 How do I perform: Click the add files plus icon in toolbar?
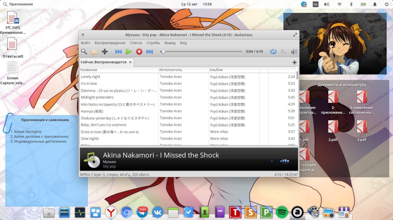(x=105, y=51)
